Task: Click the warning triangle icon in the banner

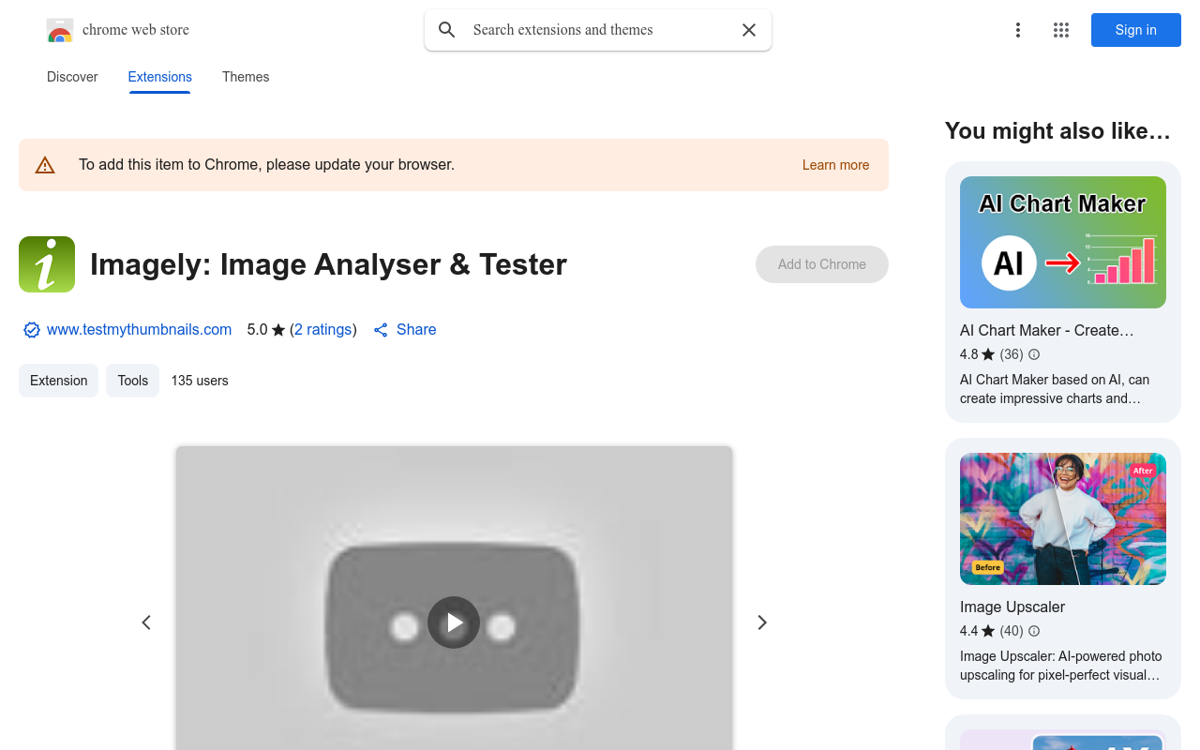Action: point(45,165)
